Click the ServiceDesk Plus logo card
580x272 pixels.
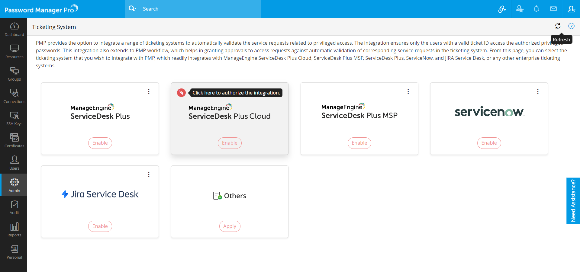coord(100,112)
